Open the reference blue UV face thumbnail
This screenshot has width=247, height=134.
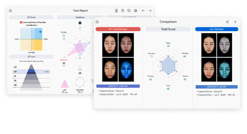pyautogui.click(x=126, y=70)
